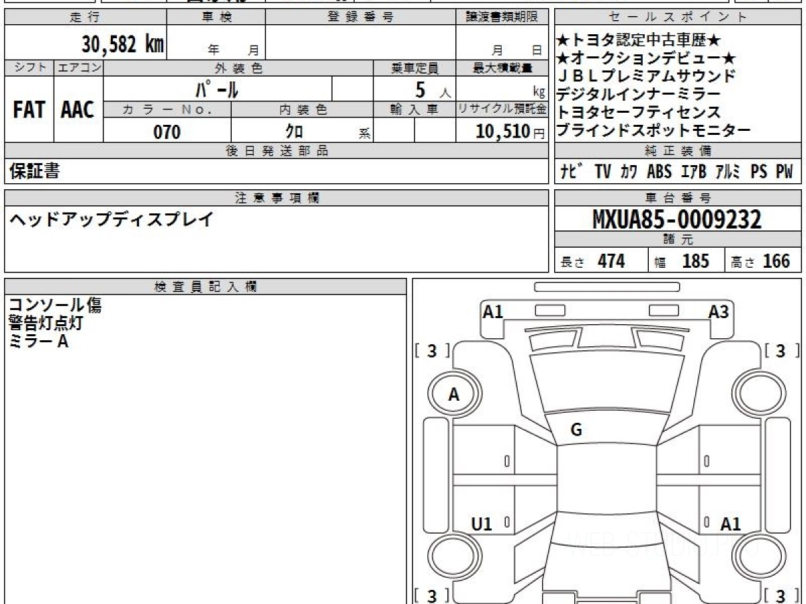This screenshot has height=604, width=806.
Task: Click the TV equipment code
Action: point(602,172)
